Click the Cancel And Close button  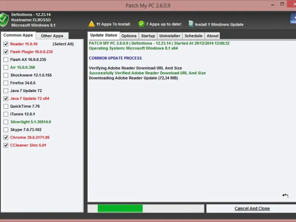tap(252, 208)
